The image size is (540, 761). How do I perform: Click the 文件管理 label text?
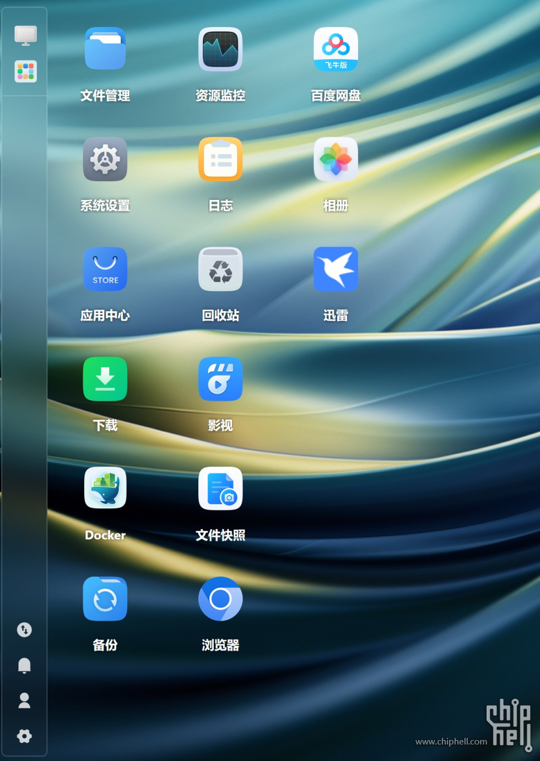pyautogui.click(x=105, y=96)
